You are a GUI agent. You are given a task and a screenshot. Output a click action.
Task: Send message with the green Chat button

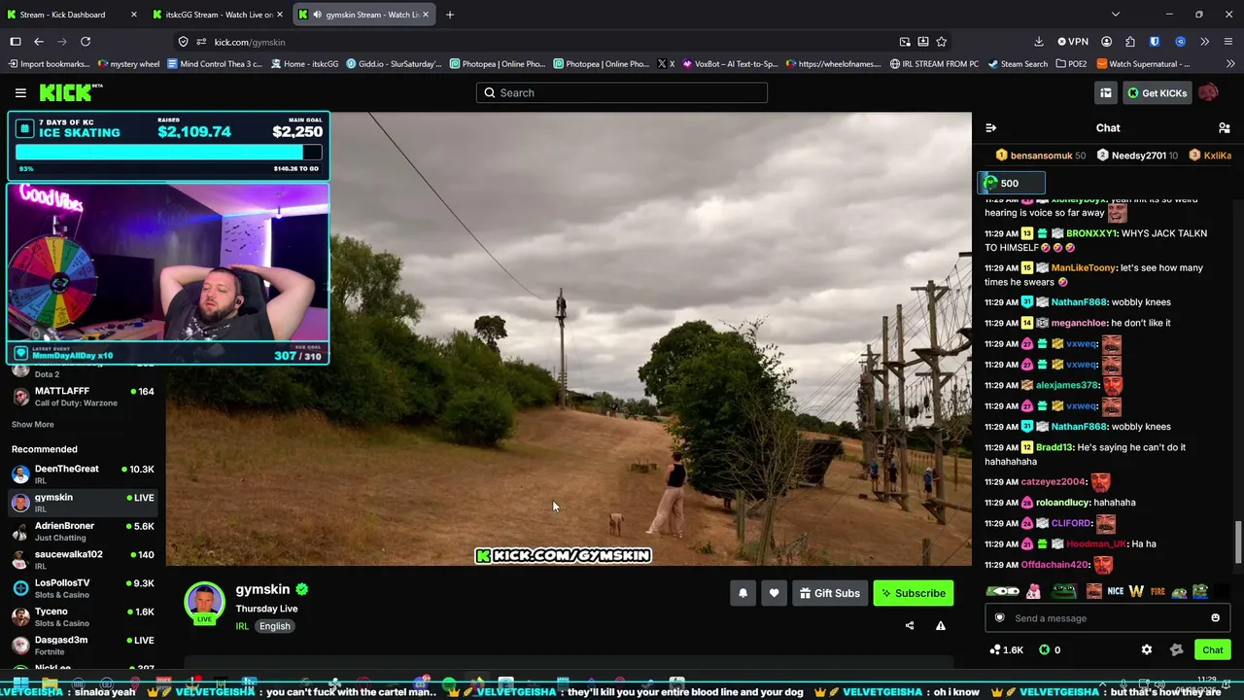coord(1212,649)
